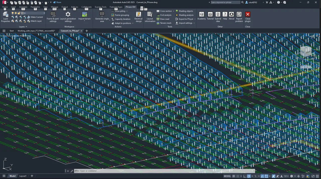Open Layout information tool
Viewport: 321px width, 179px height.
pos(150,17)
